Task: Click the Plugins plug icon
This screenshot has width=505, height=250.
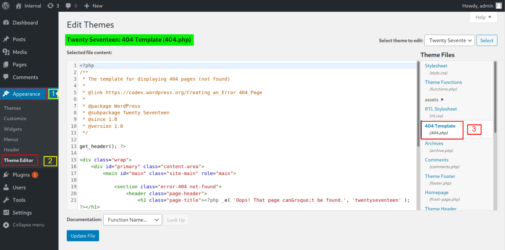Action: (6, 175)
